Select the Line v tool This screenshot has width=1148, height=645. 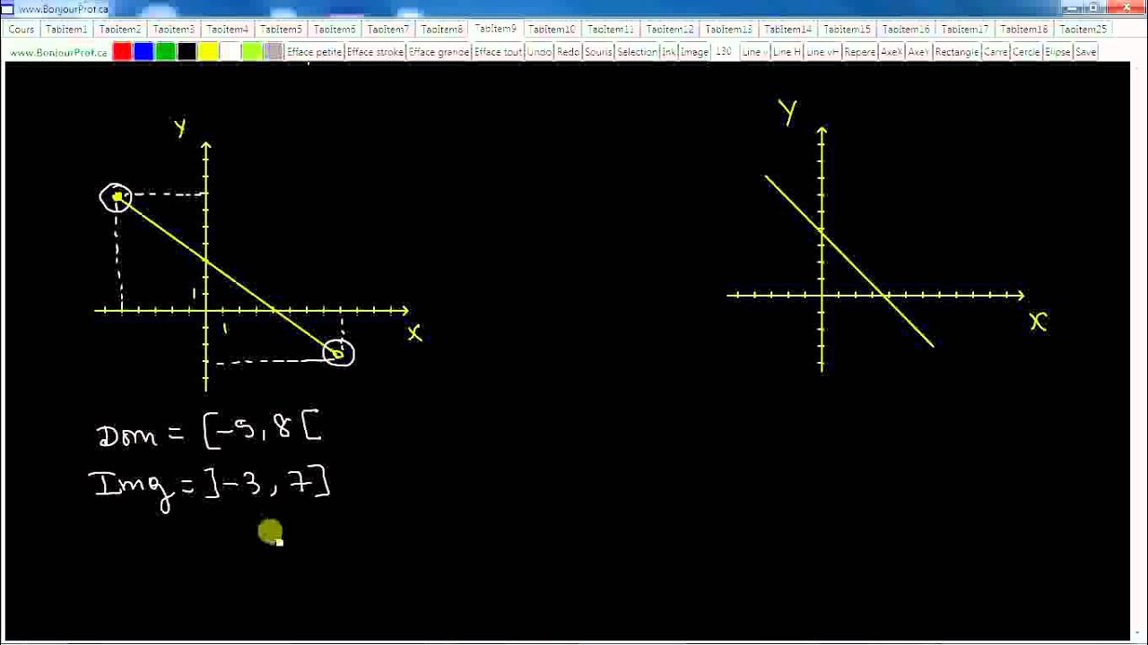tap(754, 52)
